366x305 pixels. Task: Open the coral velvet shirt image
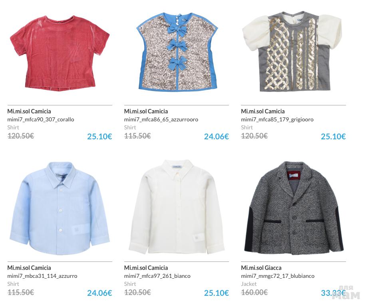(60, 53)
